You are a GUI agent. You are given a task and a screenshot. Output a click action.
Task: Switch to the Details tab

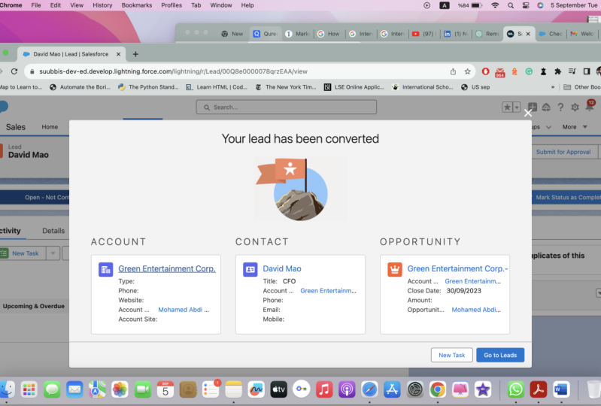point(53,231)
